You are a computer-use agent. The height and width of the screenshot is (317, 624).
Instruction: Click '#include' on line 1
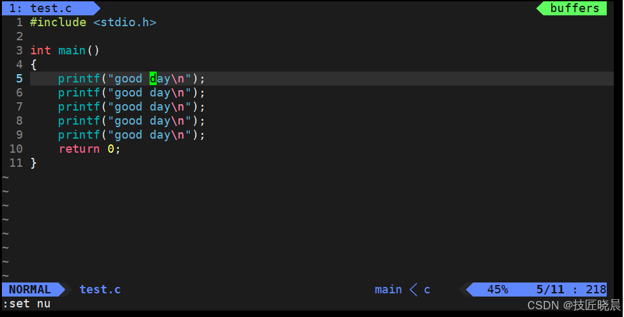[58, 22]
